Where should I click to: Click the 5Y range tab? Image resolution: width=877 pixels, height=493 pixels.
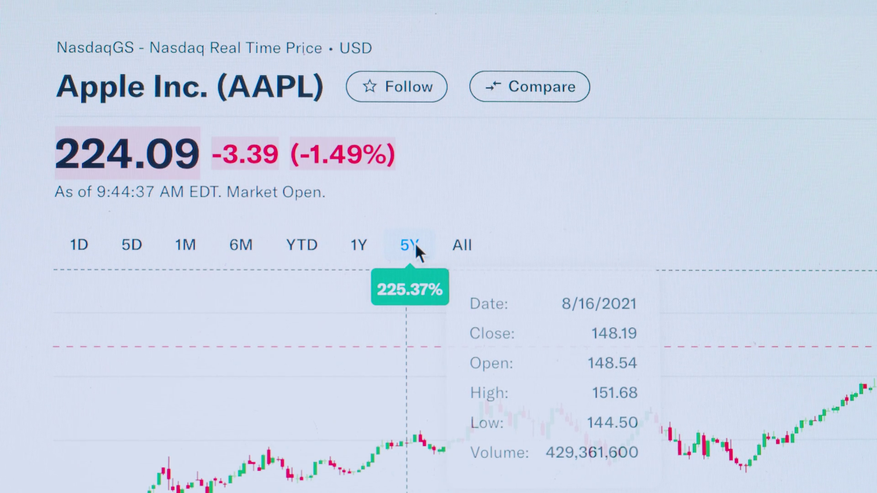[x=408, y=245]
